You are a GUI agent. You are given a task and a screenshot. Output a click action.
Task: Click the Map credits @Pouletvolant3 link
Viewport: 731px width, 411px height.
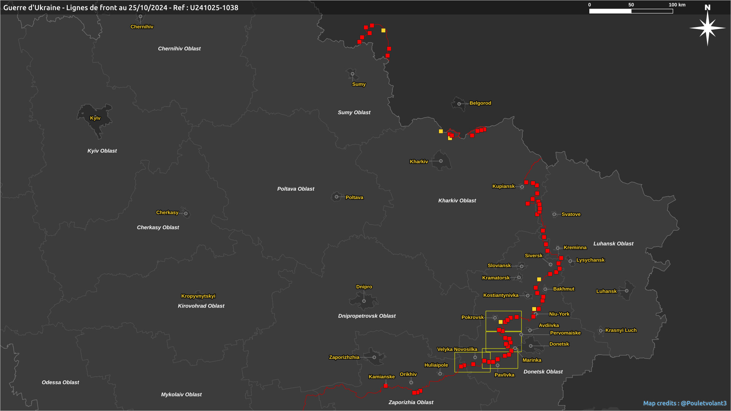tap(685, 403)
